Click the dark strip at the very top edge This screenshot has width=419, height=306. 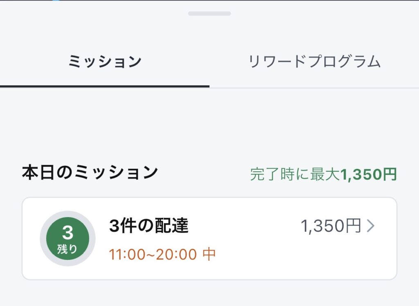(209, 0)
